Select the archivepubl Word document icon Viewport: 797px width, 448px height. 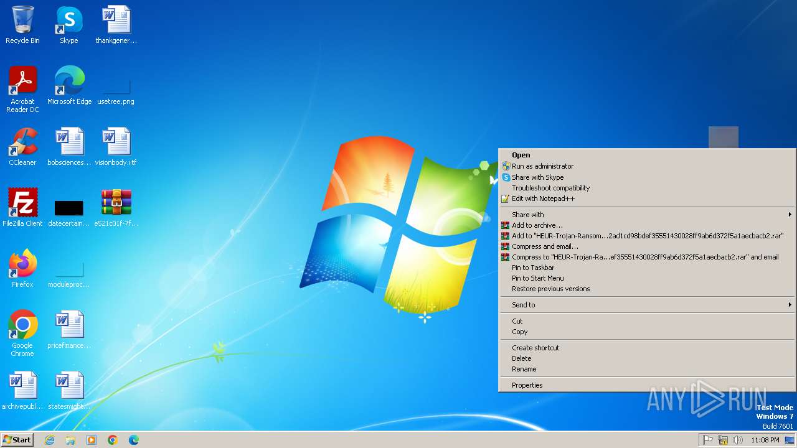tap(22, 390)
